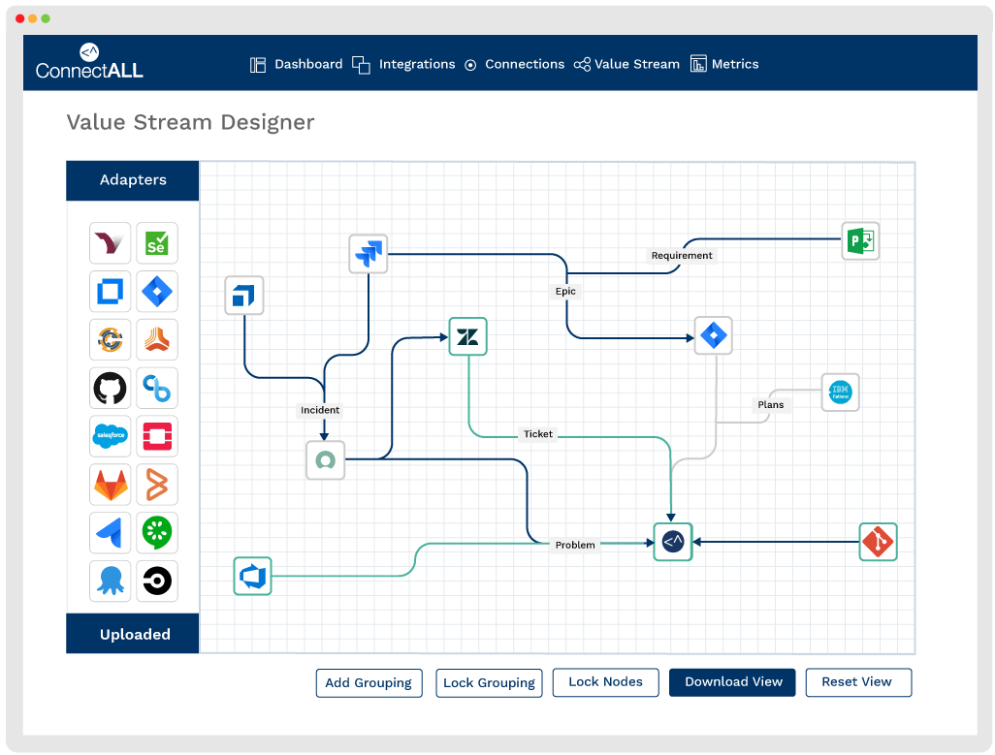Choose the orange circular gear adapter
This screenshot has height=755, width=995.
[x=110, y=340]
